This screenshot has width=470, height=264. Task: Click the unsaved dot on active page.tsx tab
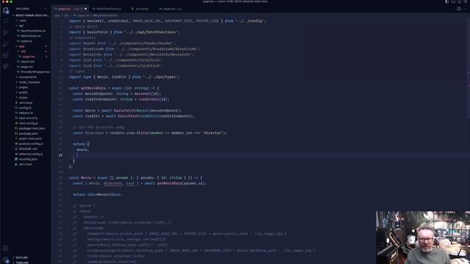tap(85, 9)
